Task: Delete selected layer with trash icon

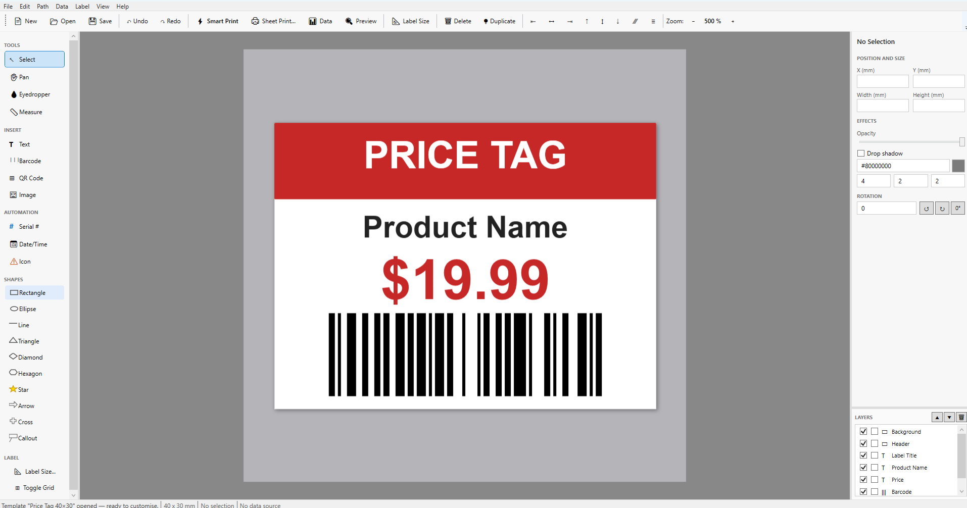Action: tap(961, 417)
